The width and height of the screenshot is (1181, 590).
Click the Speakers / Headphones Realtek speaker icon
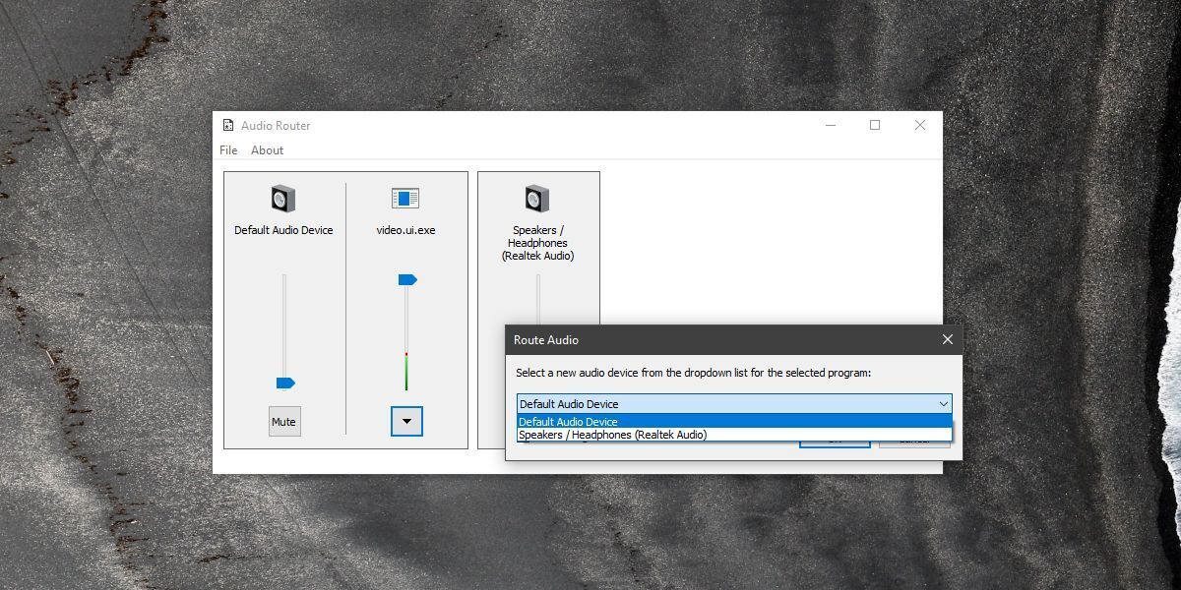pyautogui.click(x=537, y=199)
